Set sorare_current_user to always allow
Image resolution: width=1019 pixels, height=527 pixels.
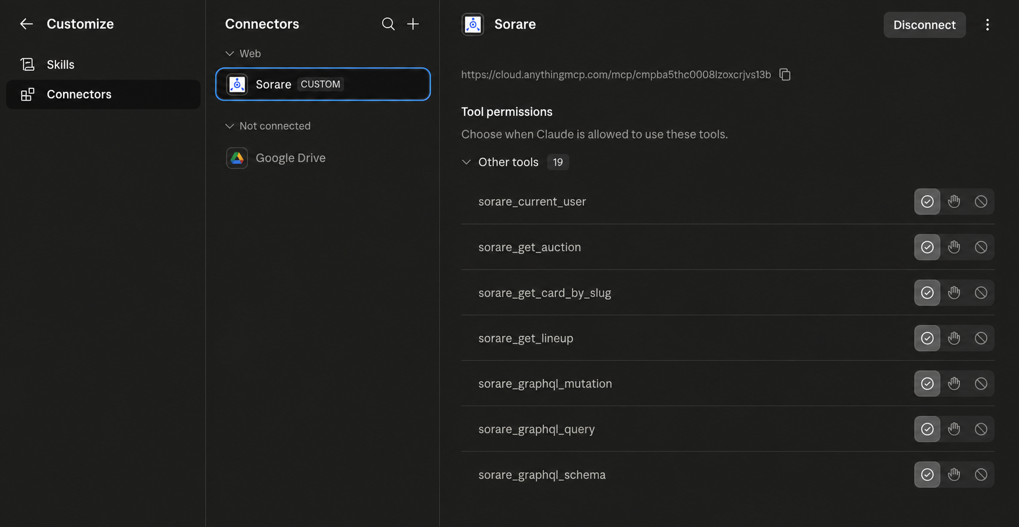(x=927, y=202)
